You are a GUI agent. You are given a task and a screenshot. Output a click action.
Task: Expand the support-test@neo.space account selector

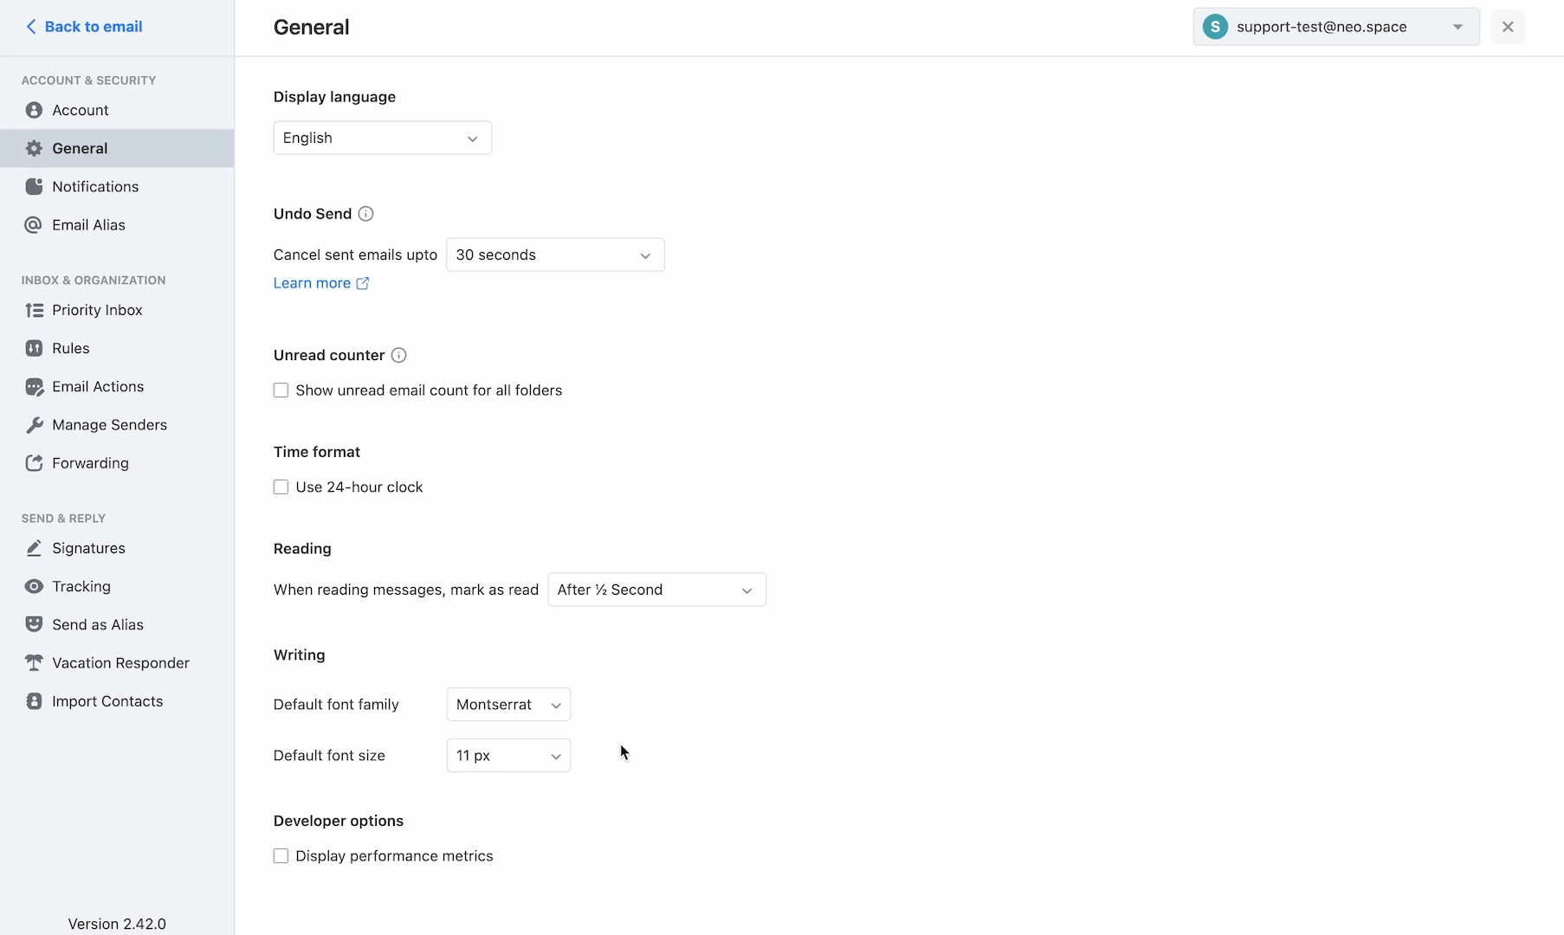coord(1336,27)
